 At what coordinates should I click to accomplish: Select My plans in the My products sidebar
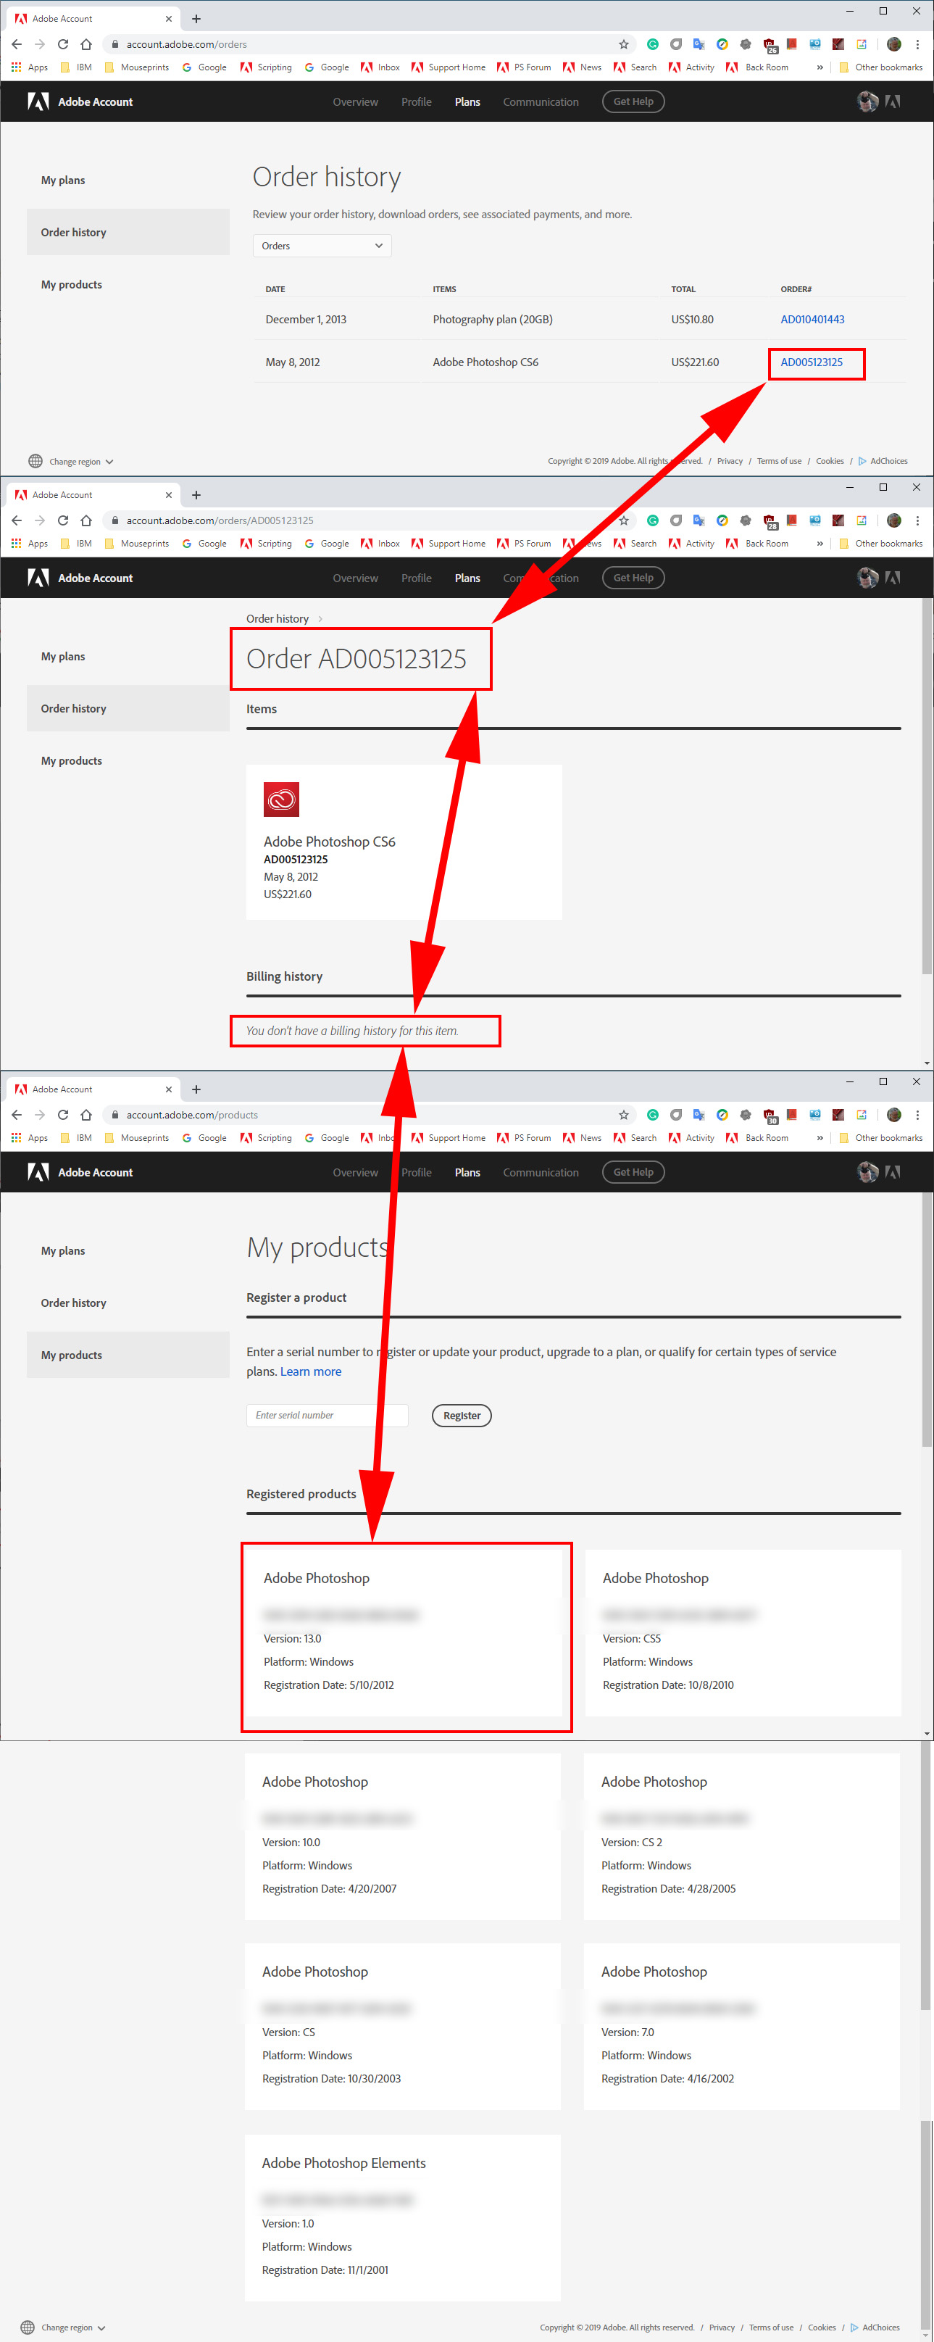point(63,1251)
